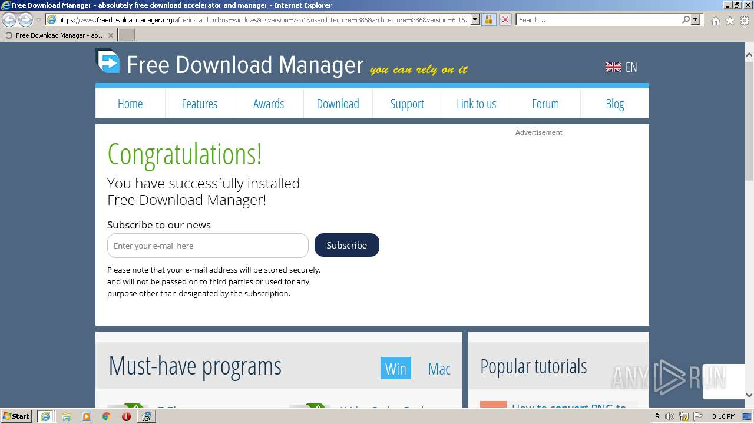Open the Forum menu item

[545, 104]
